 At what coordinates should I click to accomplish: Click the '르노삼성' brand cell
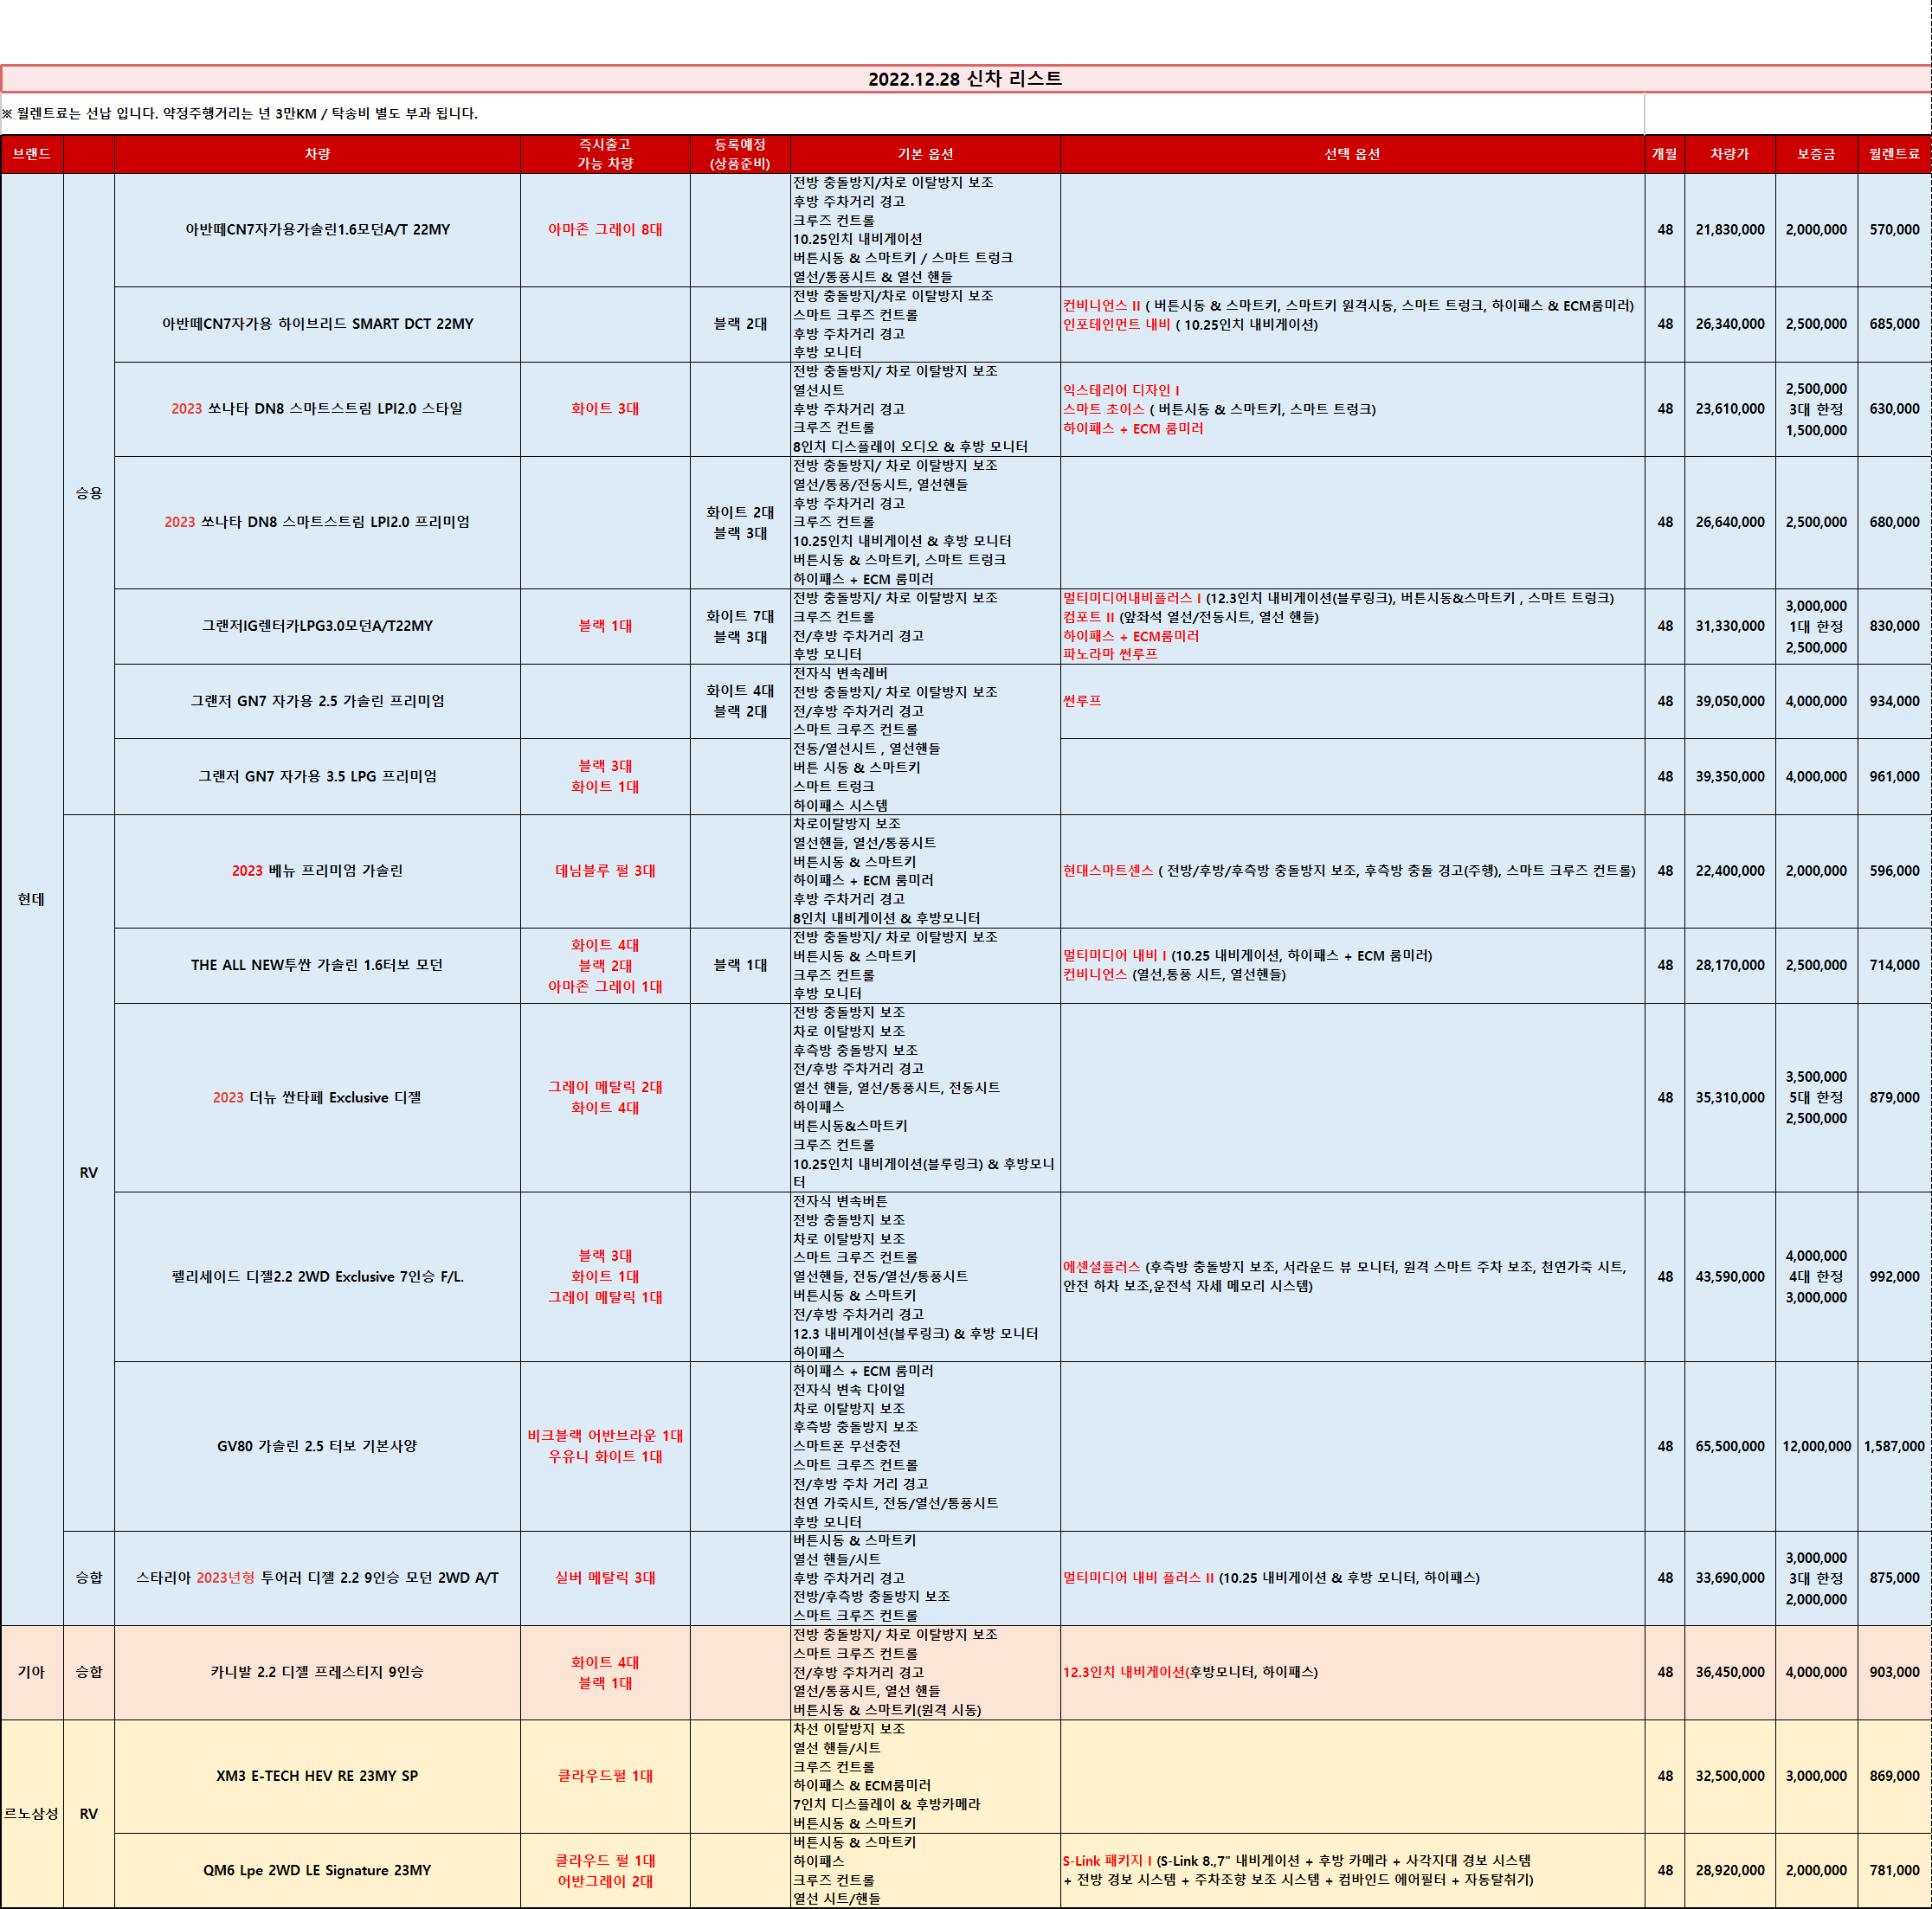click(32, 1814)
